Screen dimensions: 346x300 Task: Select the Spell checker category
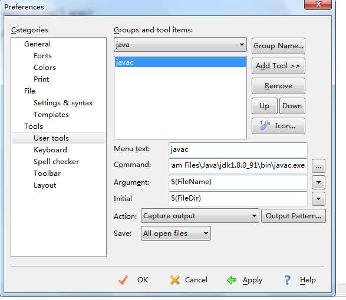56,162
